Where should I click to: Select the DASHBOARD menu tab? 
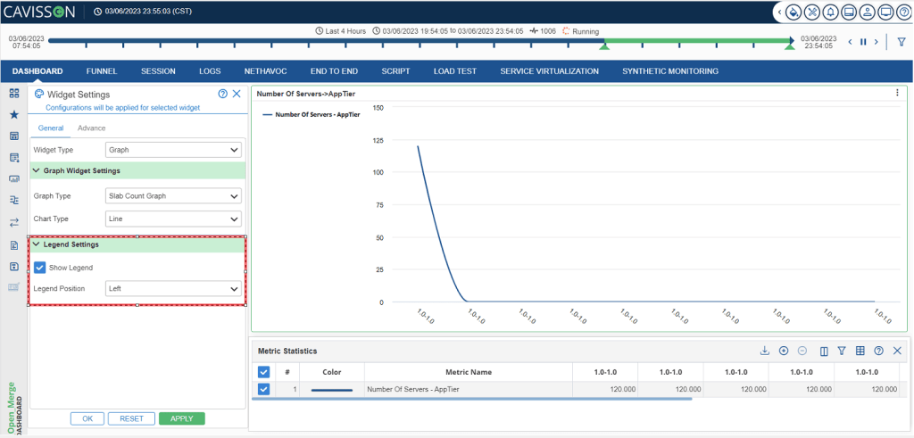tap(37, 71)
